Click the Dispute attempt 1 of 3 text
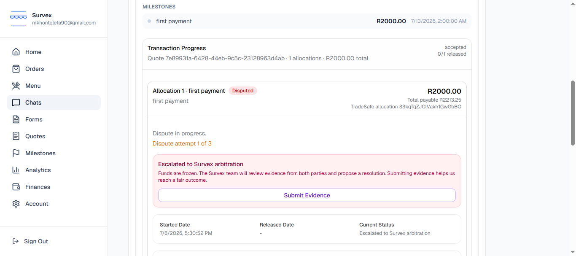This screenshot has width=576, height=256. pyautogui.click(x=182, y=143)
